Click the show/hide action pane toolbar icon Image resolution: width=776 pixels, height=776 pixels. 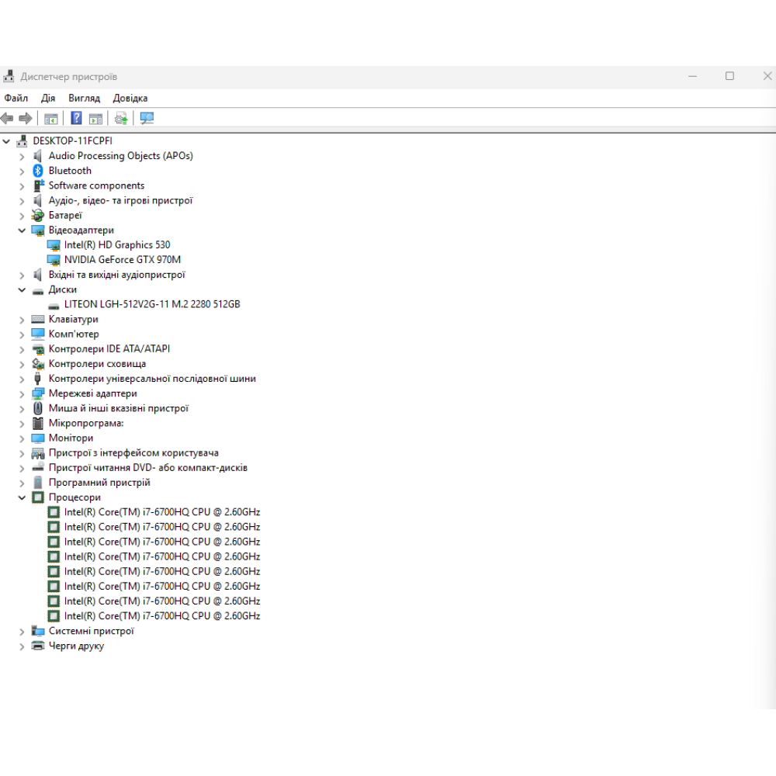click(95, 118)
